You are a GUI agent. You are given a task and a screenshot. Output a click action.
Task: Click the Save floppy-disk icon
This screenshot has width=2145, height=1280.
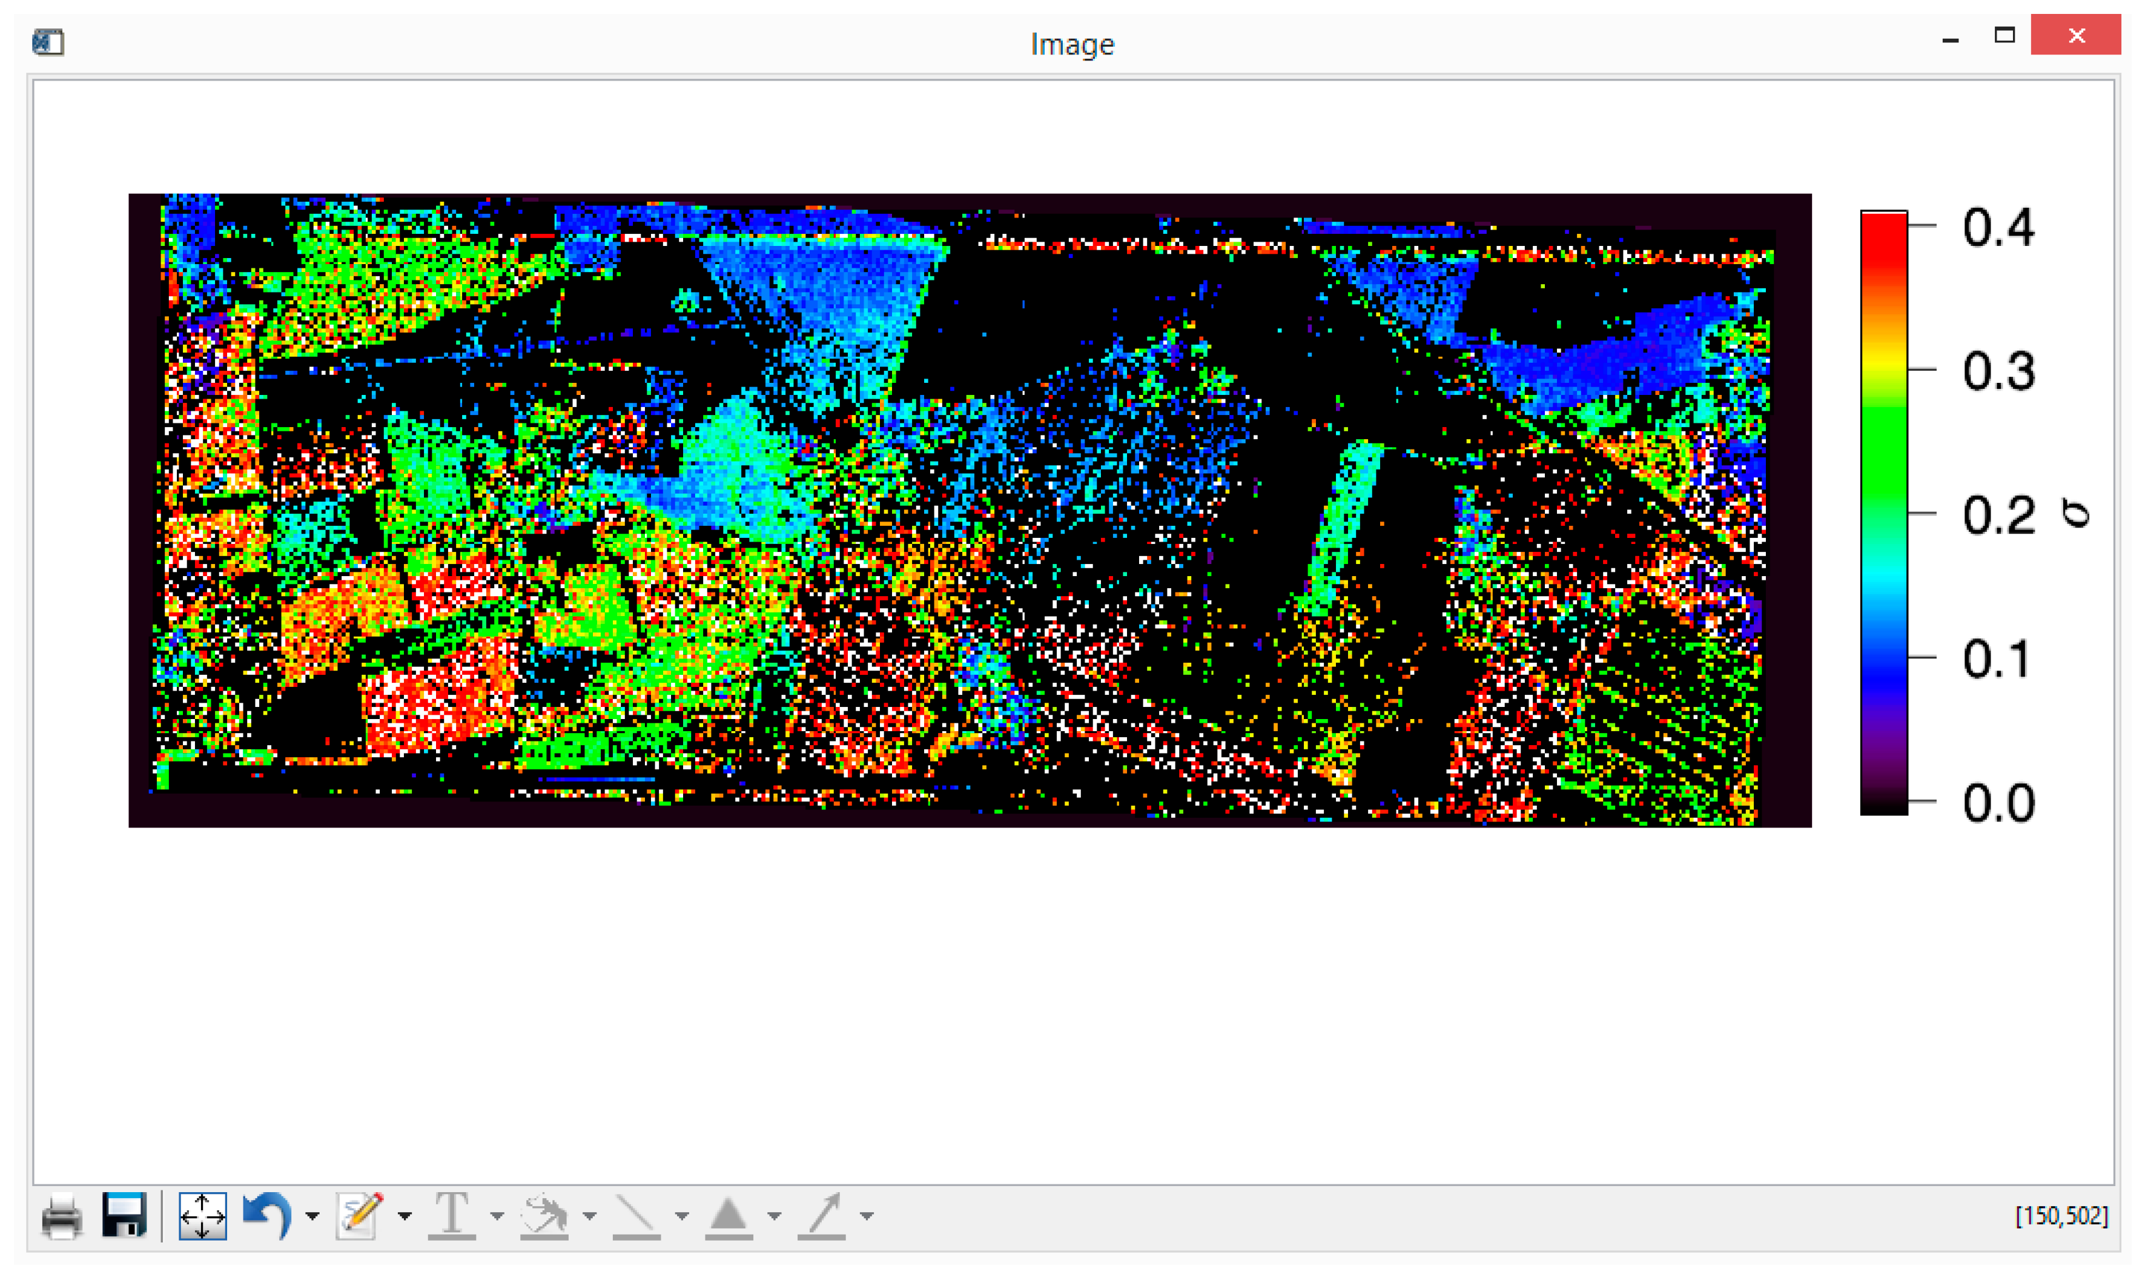point(124,1215)
